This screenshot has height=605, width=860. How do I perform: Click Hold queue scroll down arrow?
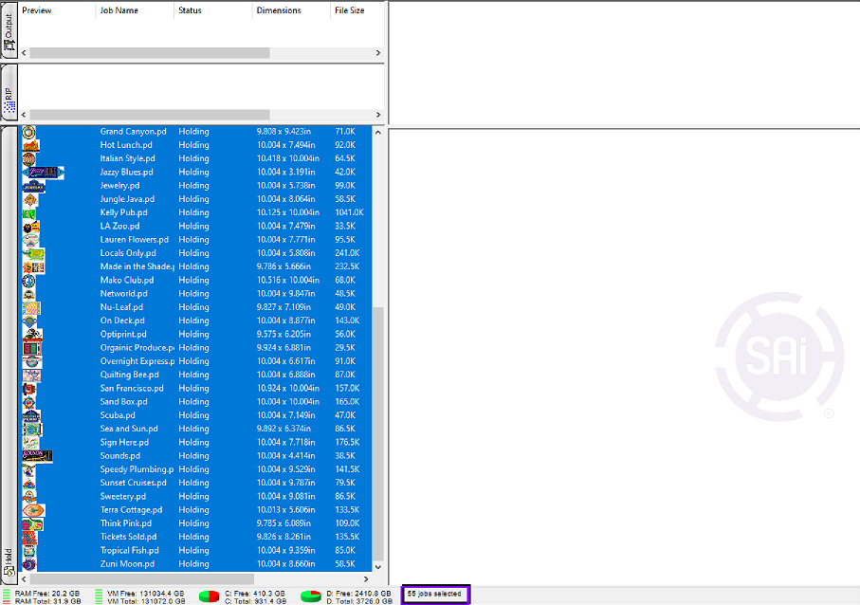coord(378,567)
